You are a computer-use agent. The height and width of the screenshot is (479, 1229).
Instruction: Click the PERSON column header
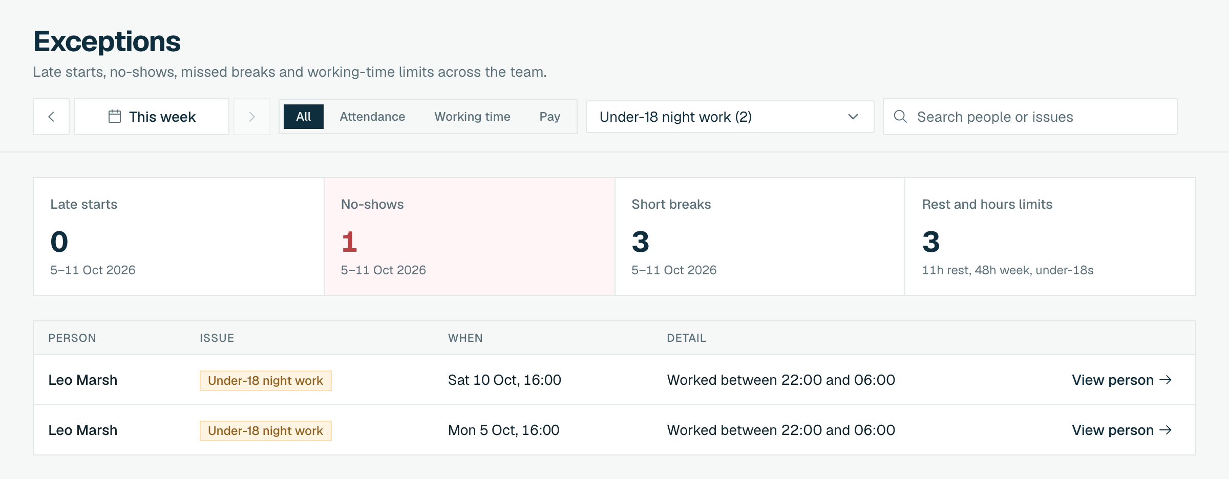click(x=72, y=338)
